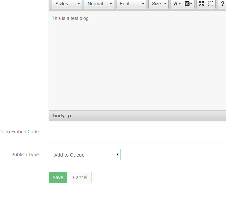
Task: Open the font Size dropdown
Action: pos(158,4)
